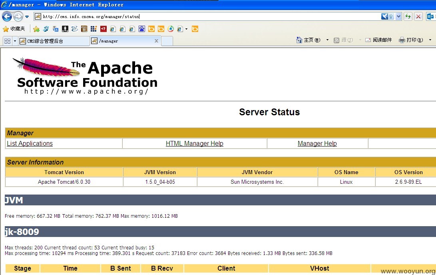
Task: Click the black silhouette figure bookmark icon
Action: pos(65,29)
